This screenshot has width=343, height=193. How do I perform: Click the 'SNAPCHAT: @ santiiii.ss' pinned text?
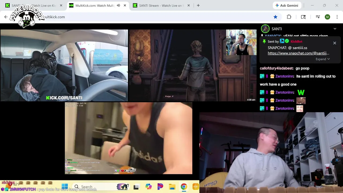pyautogui.click(x=288, y=48)
